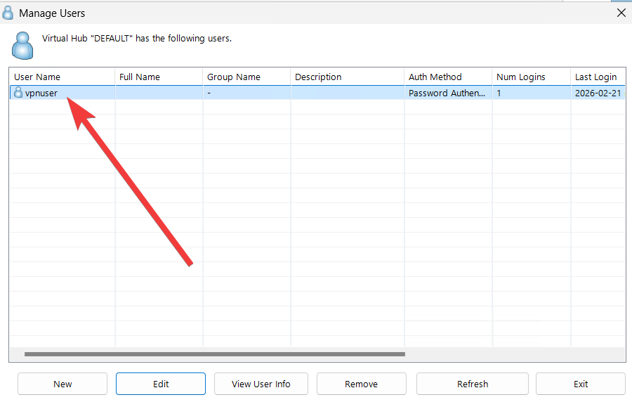Click the Password Authentication cell for vpnuser
The height and width of the screenshot is (402, 632).
[447, 93]
